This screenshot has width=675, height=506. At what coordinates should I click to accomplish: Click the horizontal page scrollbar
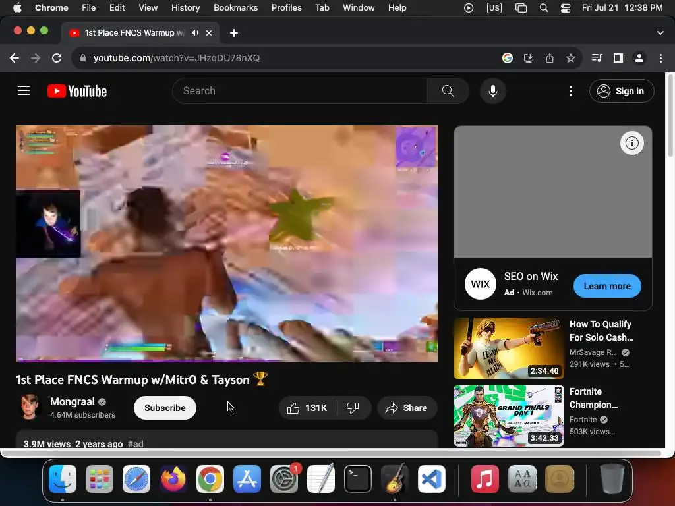[331, 453]
